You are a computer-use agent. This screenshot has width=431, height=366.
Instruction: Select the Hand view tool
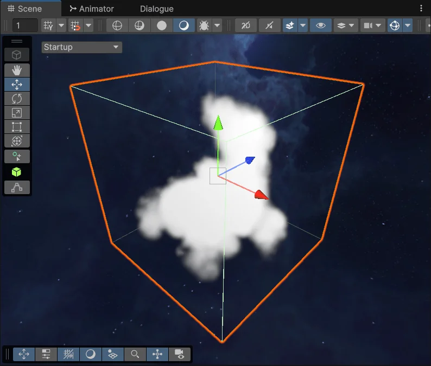click(17, 70)
